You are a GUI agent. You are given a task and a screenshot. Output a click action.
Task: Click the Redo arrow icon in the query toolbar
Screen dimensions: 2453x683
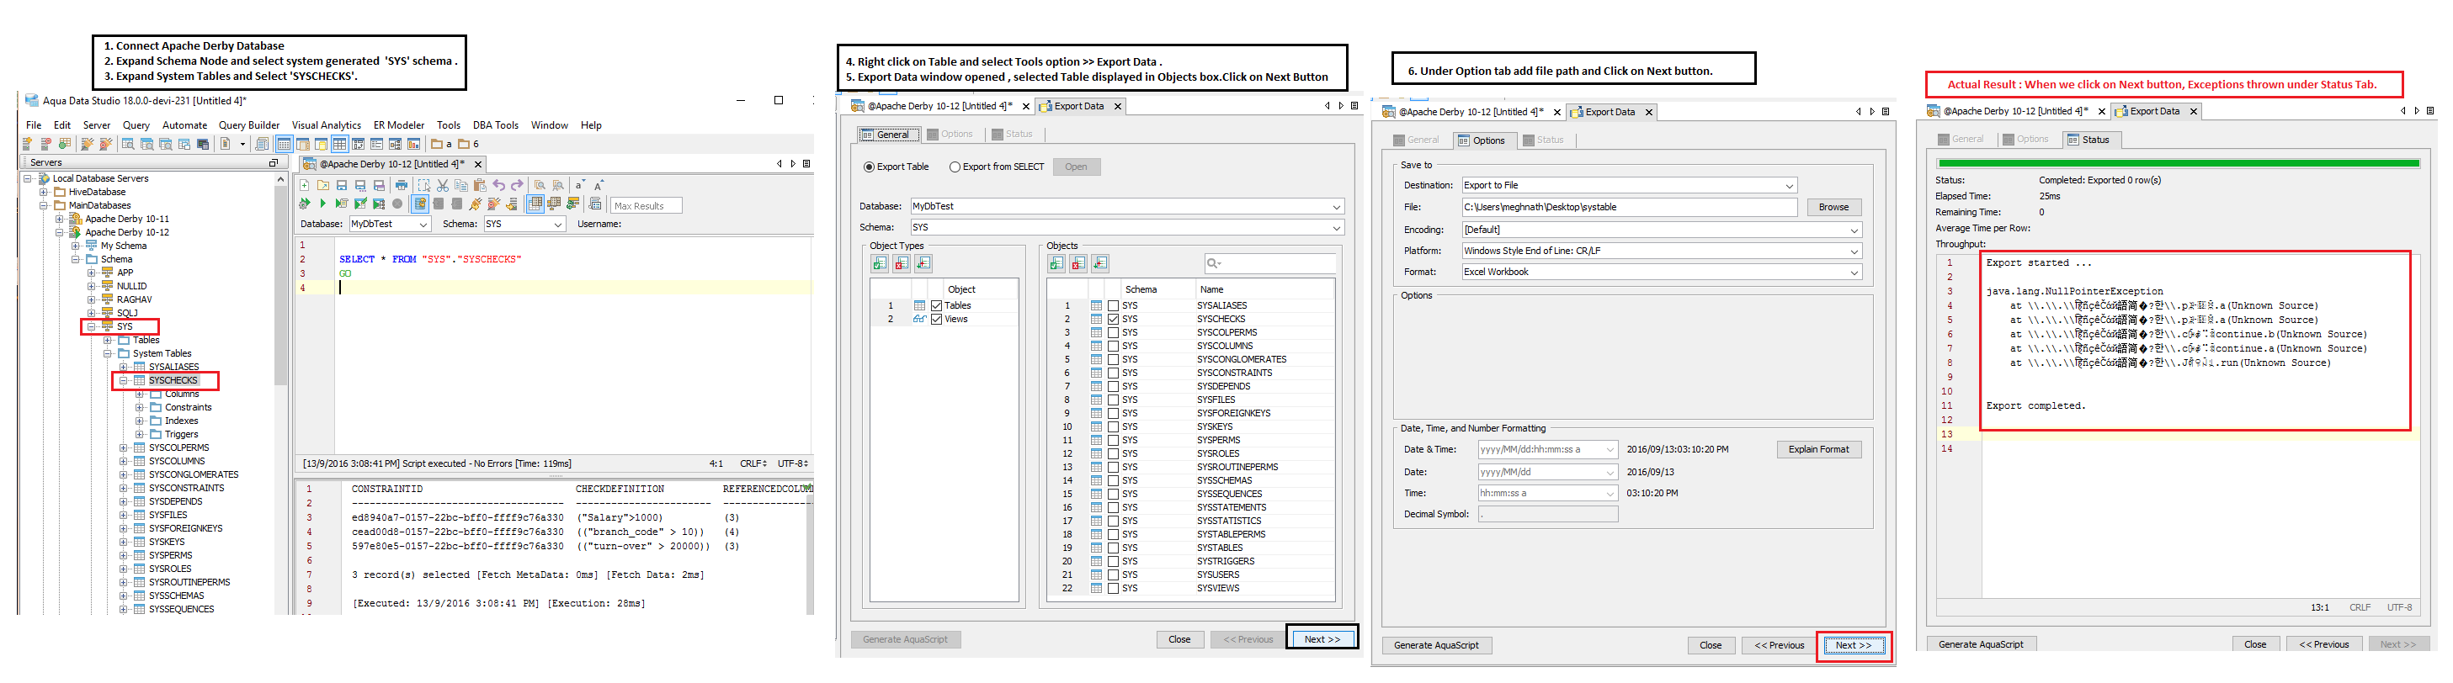pyautogui.click(x=518, y=186)
